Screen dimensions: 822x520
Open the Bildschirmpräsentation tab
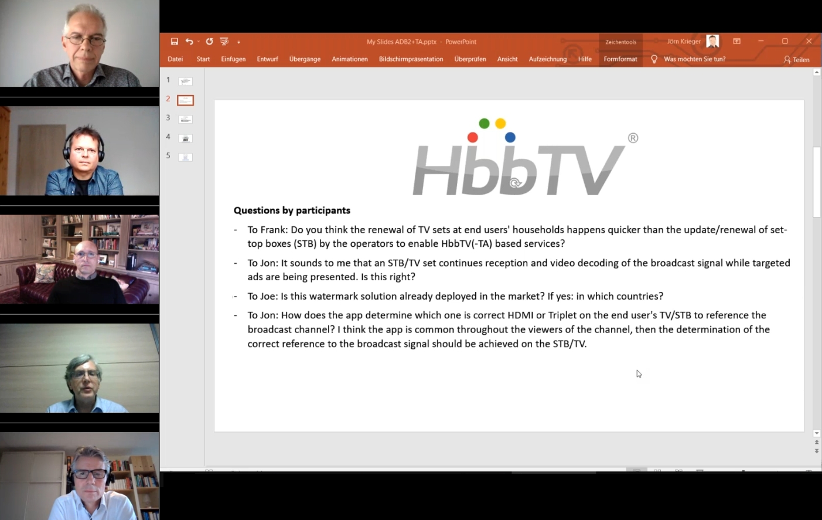coord(411,59)
